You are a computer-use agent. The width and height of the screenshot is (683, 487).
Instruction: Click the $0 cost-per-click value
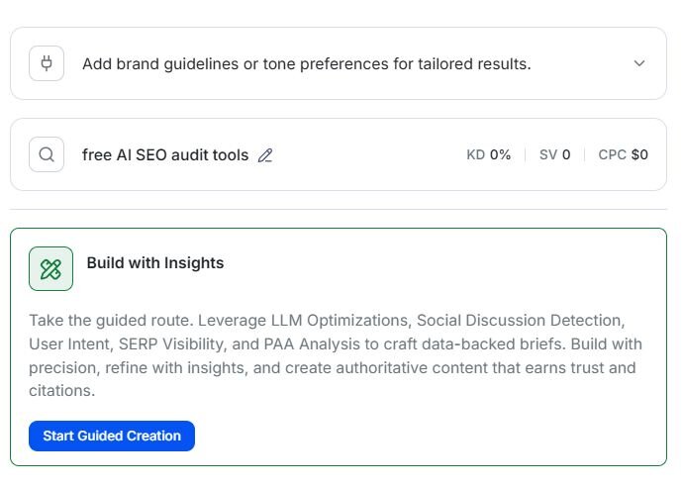click(639, 155)
